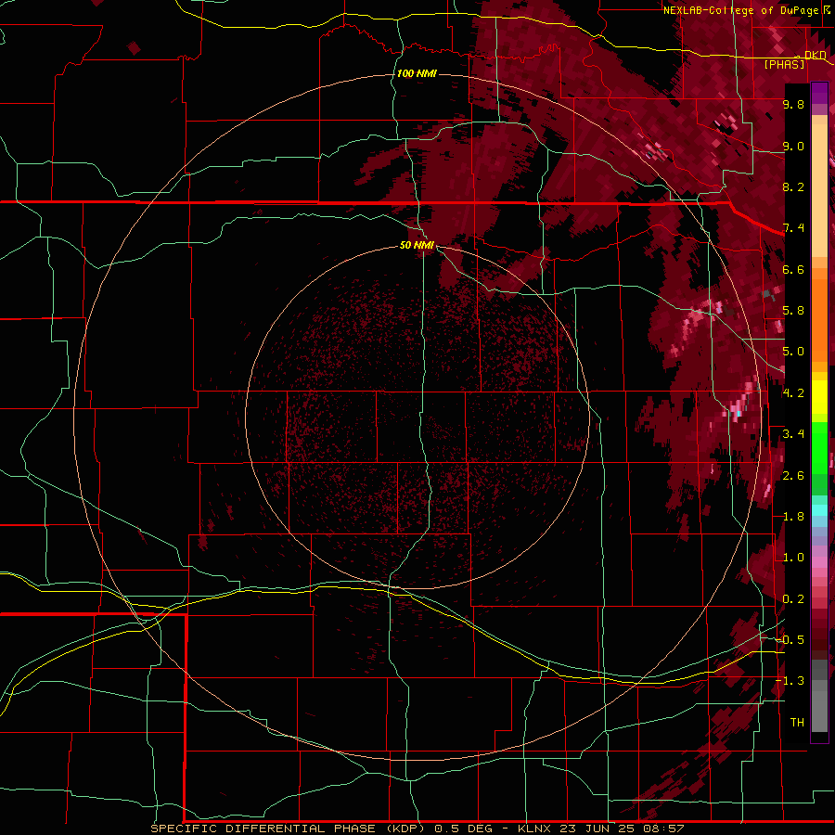Click the cyan segment of the color bar
Viewport: 835px width, 835px height.
pos(819,510)
